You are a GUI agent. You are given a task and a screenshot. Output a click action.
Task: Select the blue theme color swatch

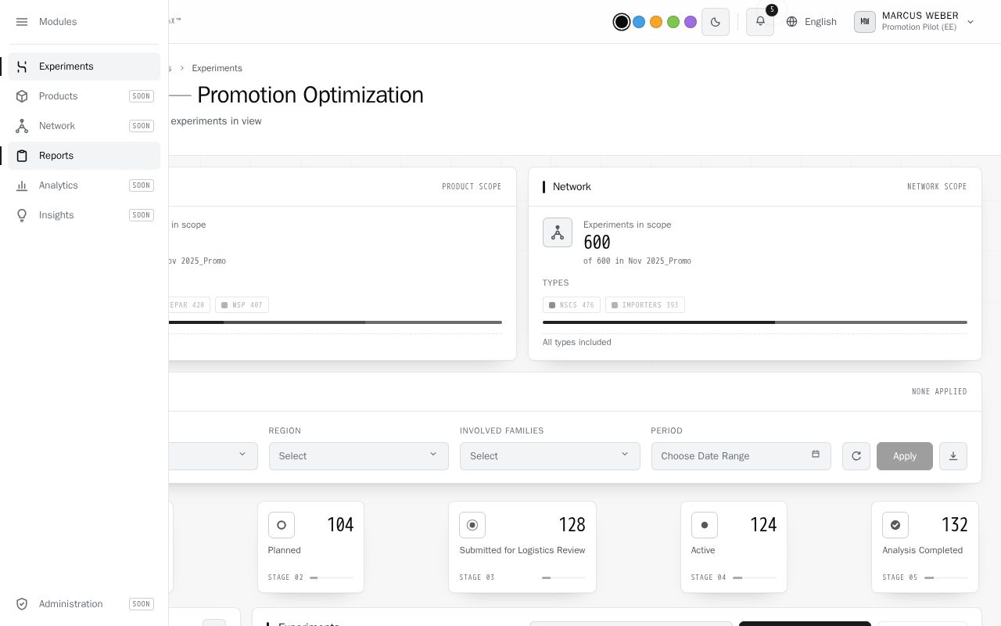tap(639, 22)
